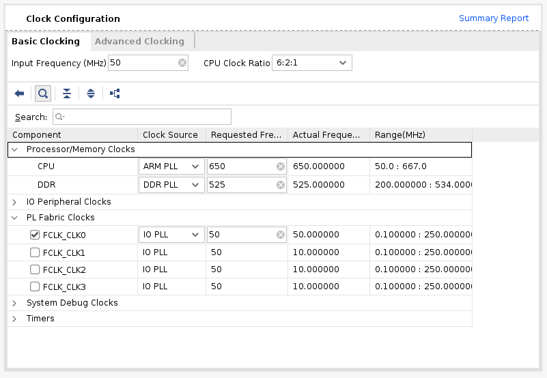
Task: Click the CPU range 50.0 : 667.0
Action: pyautogui.click(x=401, y=166)
